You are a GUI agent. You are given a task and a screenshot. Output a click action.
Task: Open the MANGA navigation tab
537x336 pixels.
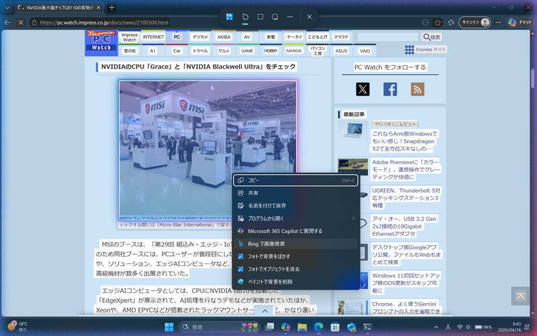point(294,51)
